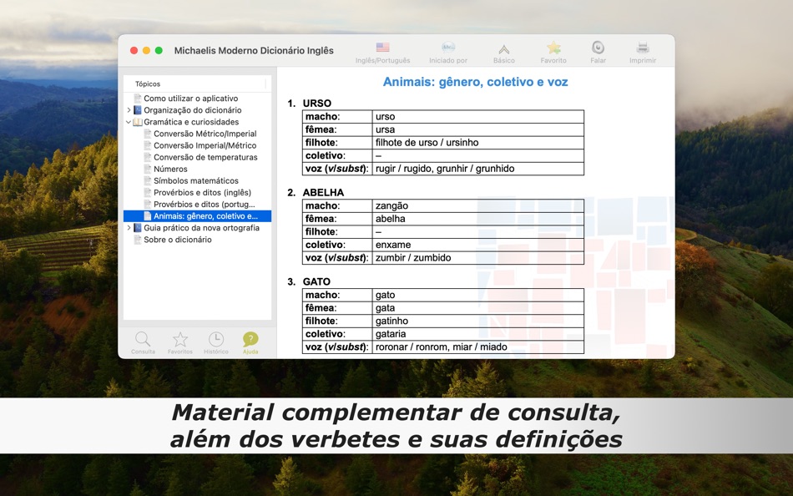Viewport: 793px width, 496px height.
Task: Open Conversão Imperial/Métrico page
Action: [205, 145]
